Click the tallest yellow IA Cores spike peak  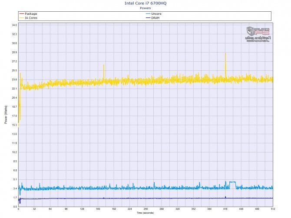click(x=225, y=54)
